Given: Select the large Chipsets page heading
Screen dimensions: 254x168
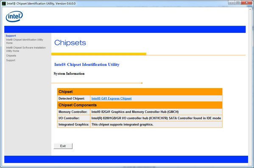Looking at the screenshot, I should [70, 43].
